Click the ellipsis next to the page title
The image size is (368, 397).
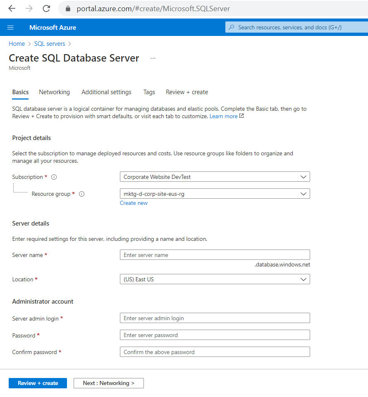click(x=153, y=58)
